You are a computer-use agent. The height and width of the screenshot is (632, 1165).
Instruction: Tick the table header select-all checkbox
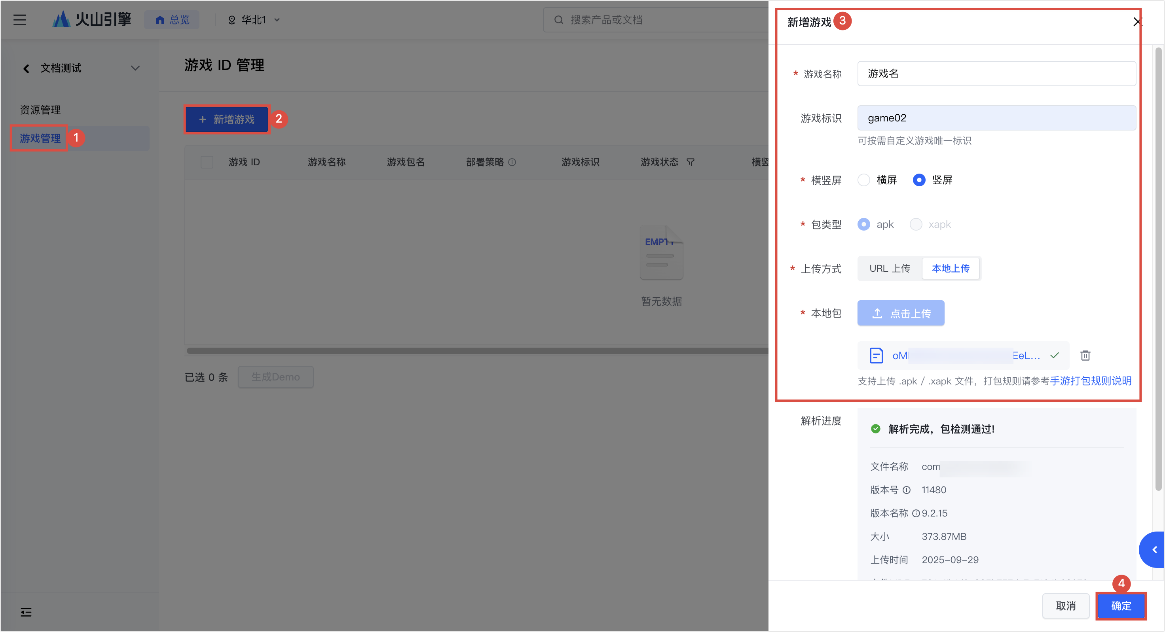pos(207,162)
